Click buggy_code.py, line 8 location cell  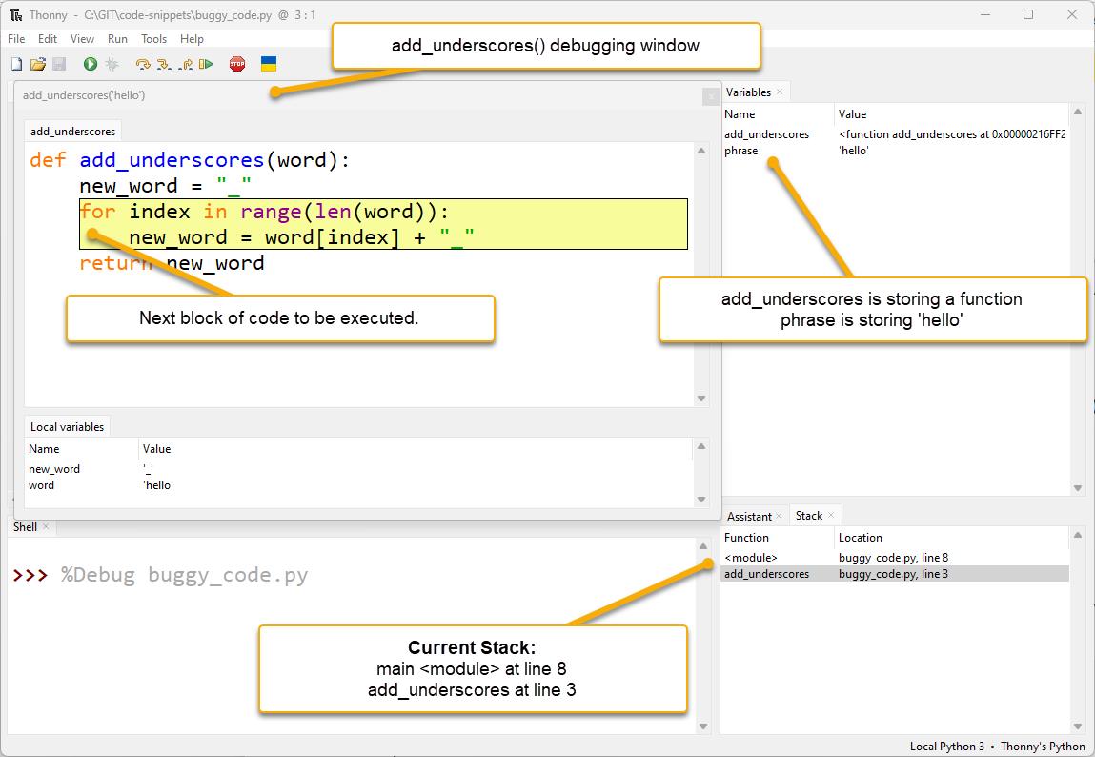coord(893,558)
